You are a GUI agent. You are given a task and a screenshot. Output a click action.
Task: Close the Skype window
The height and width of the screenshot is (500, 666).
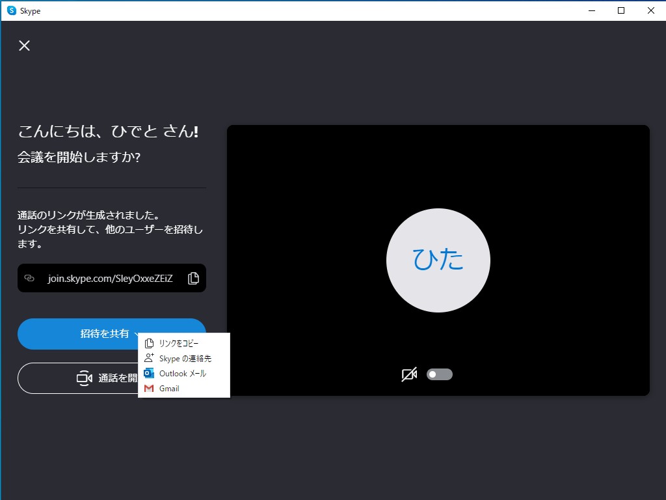click(650, 10)
